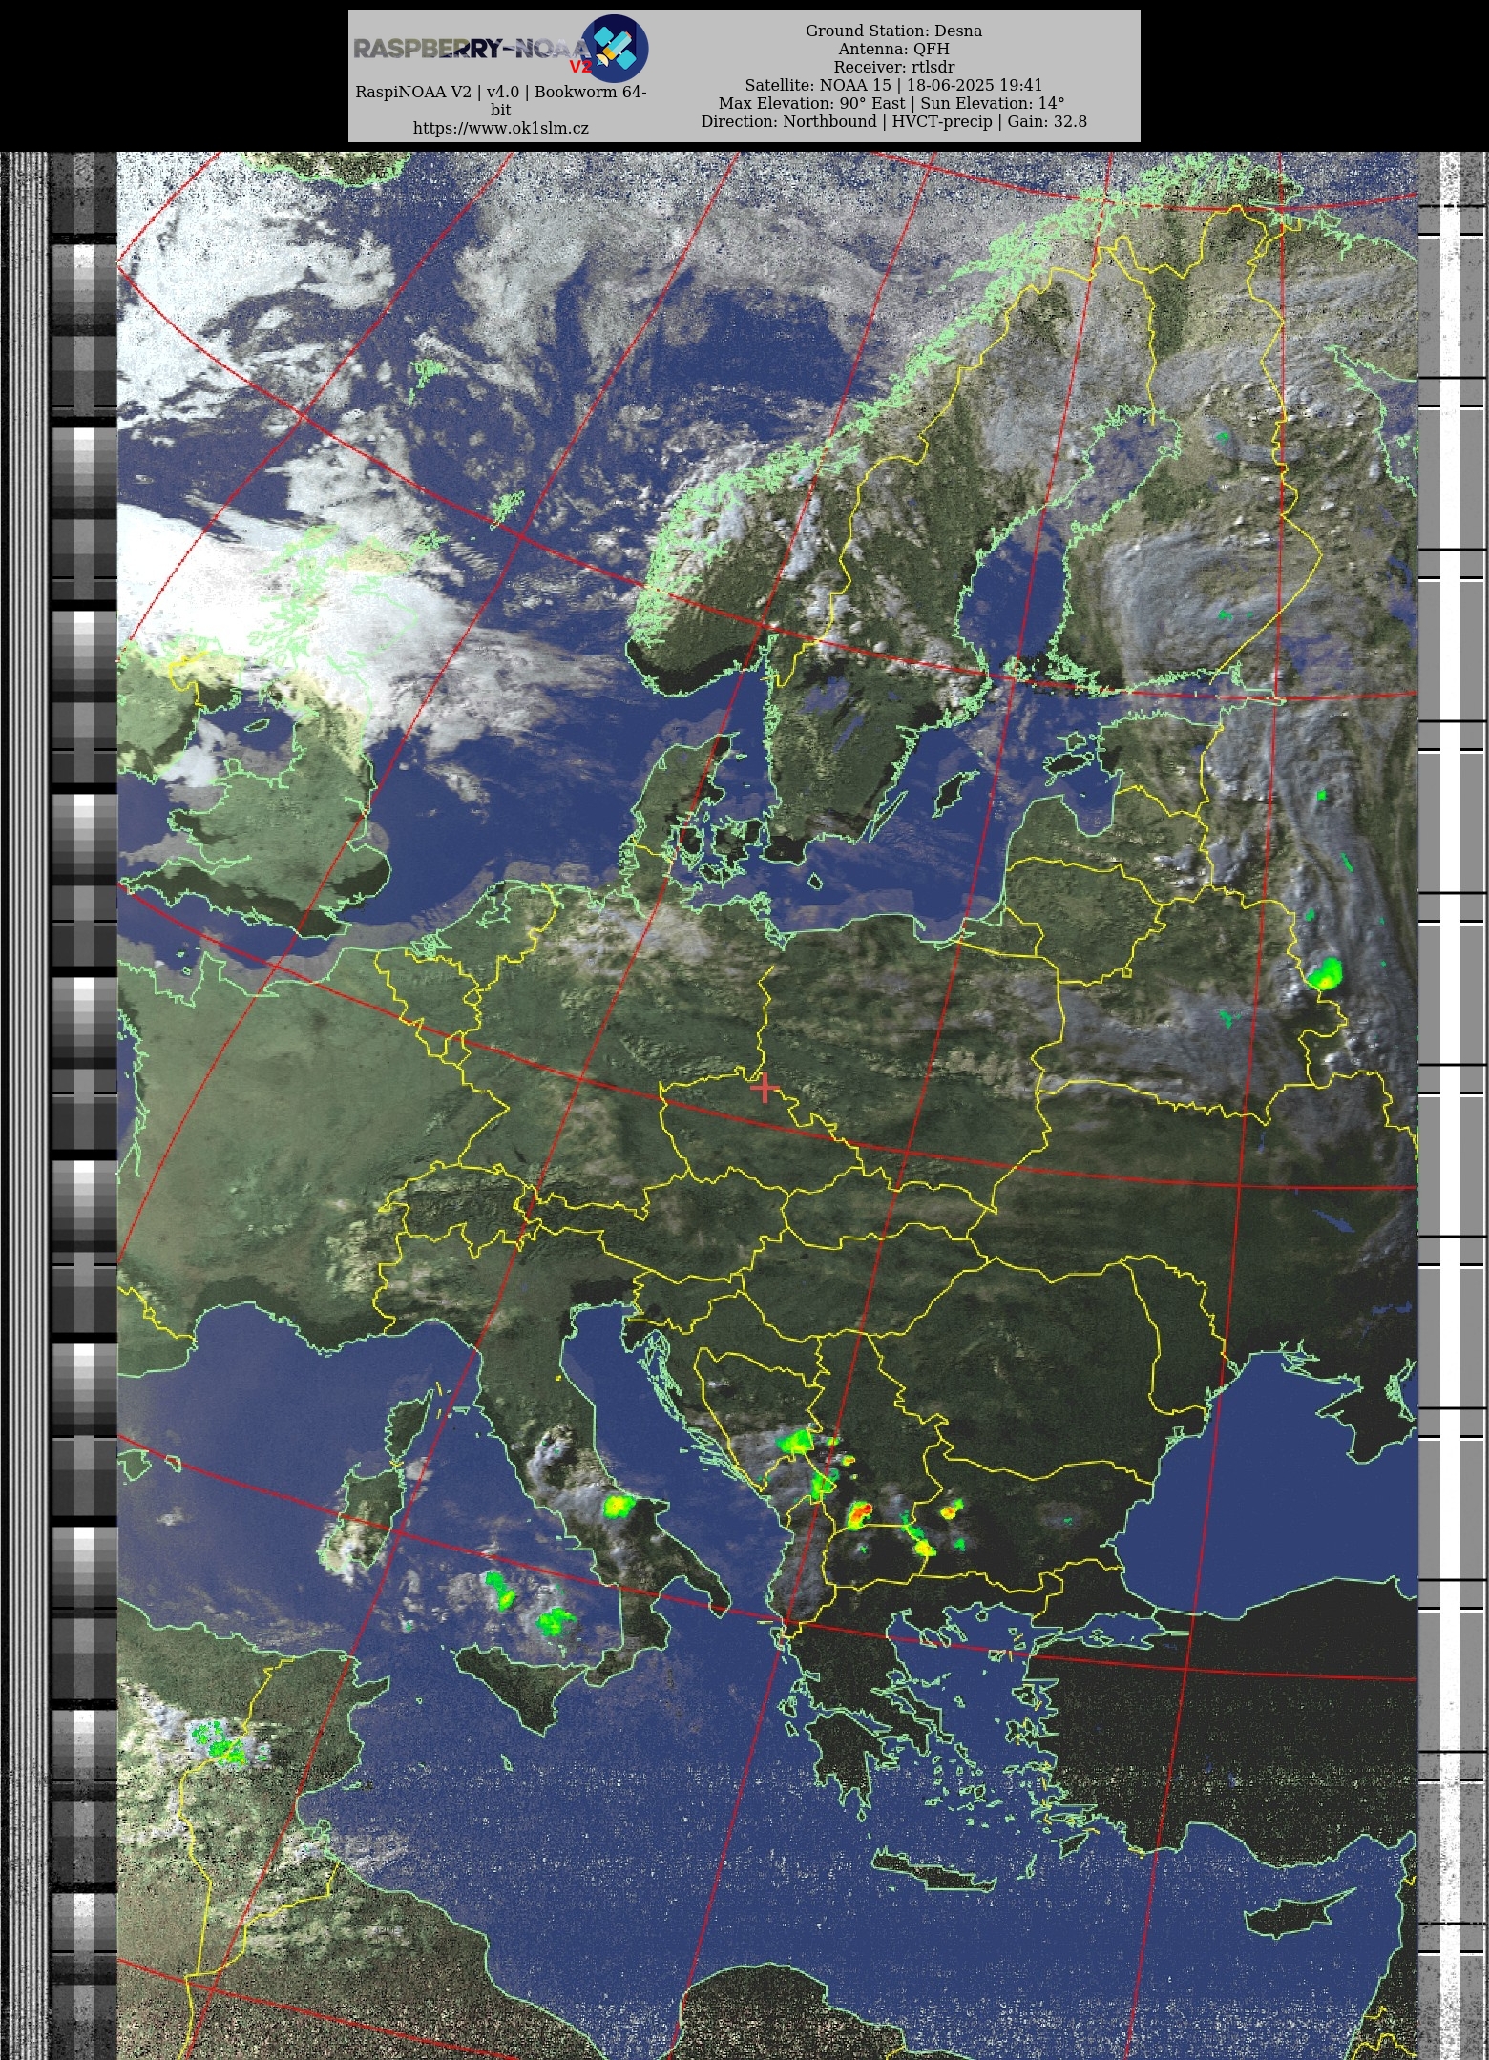Select the 'RaspiNOAA V2 | v4.0 | Bookworm 64-bit' text
Viewport: 1489px width, 2060px height.
(501, 100)
